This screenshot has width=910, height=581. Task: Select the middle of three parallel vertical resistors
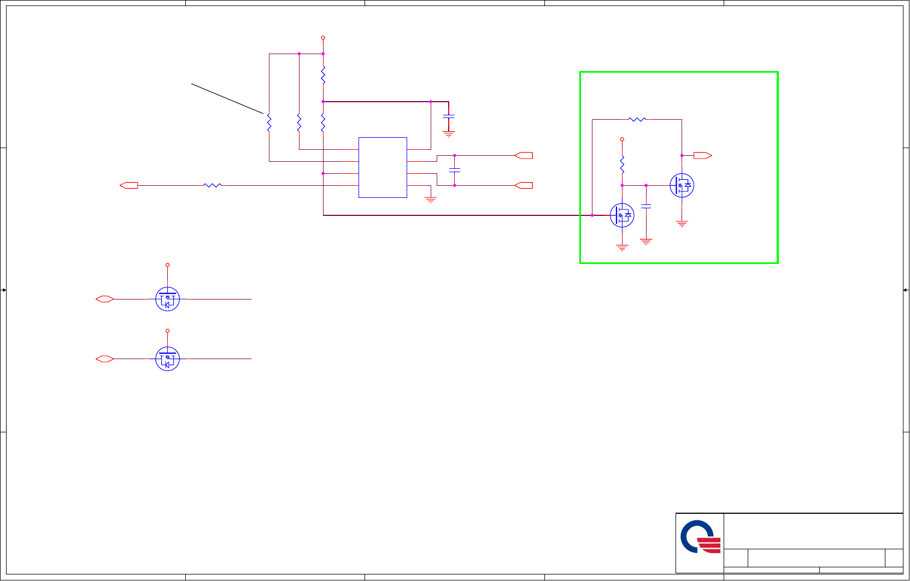[x=299, y=122]
